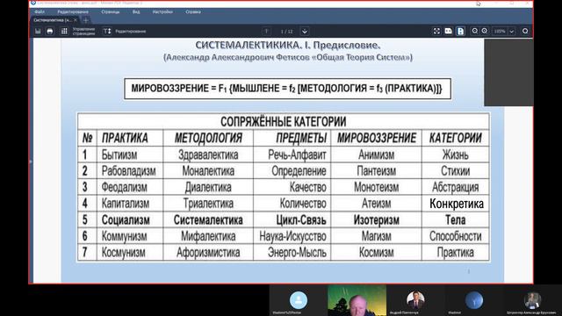Open page management grid icon
This screenshot has width=562, height=316.
coord(64,32)
